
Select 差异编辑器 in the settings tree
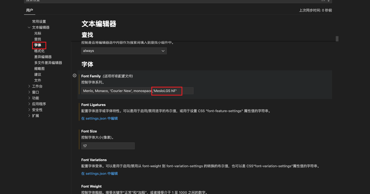[x=43, y=57]
